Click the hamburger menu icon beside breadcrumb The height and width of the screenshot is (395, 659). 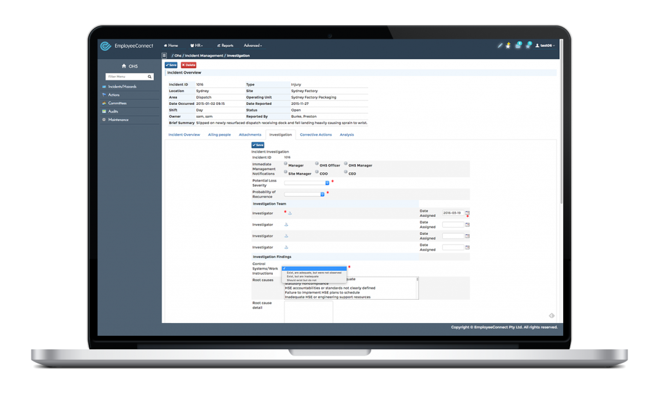[x=164, y=56]
